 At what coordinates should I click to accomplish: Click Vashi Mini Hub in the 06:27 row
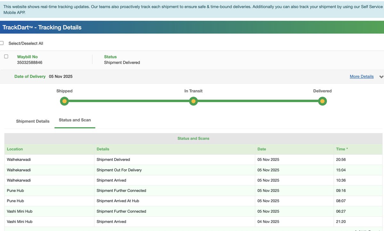pos(20,211)
